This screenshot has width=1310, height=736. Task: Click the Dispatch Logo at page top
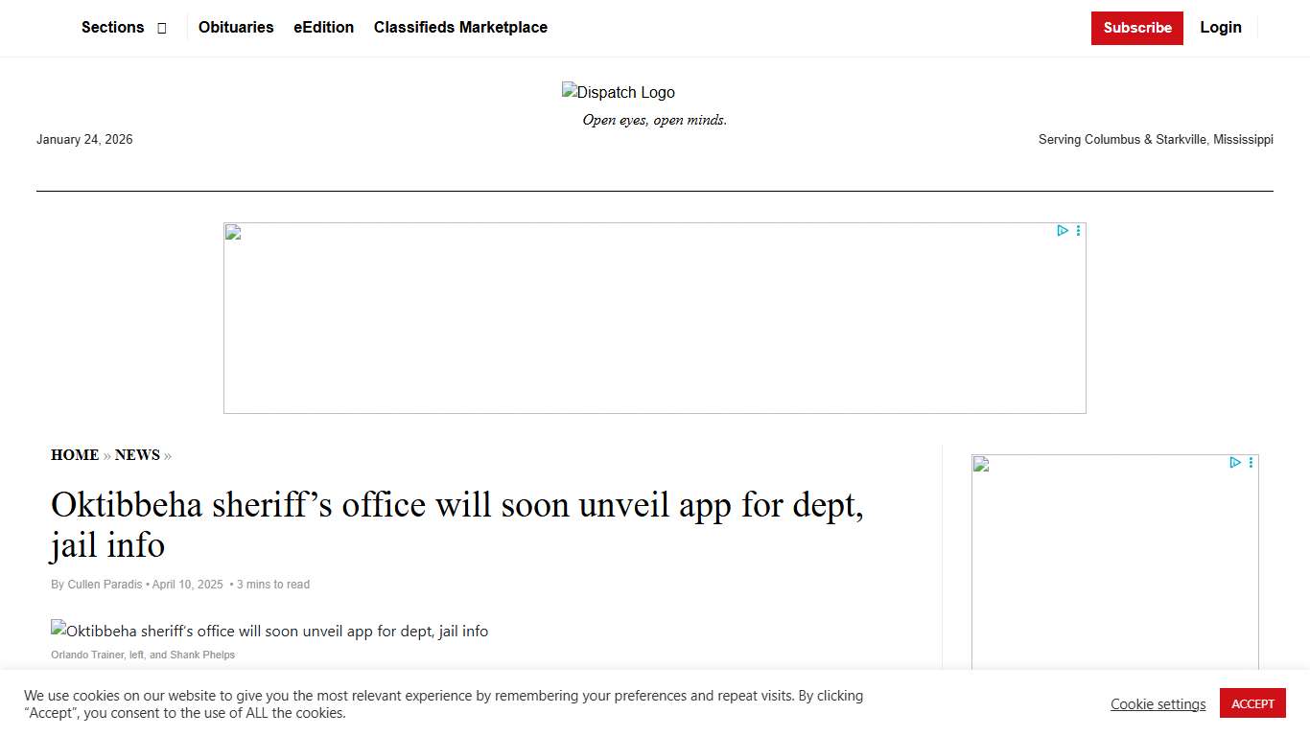[618, 92]
